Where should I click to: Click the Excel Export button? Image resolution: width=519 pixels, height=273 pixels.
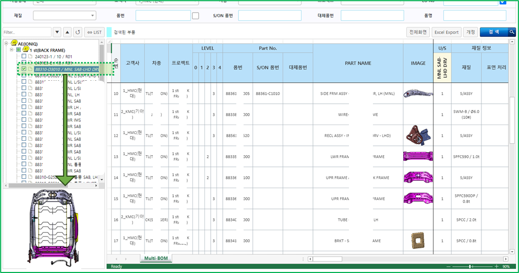(x=446, y=32)
